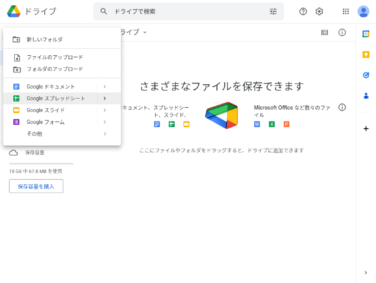Viewport: 376px width, 283px height.
Task: Click the Excel file type icon
Action: pos(272,124)
